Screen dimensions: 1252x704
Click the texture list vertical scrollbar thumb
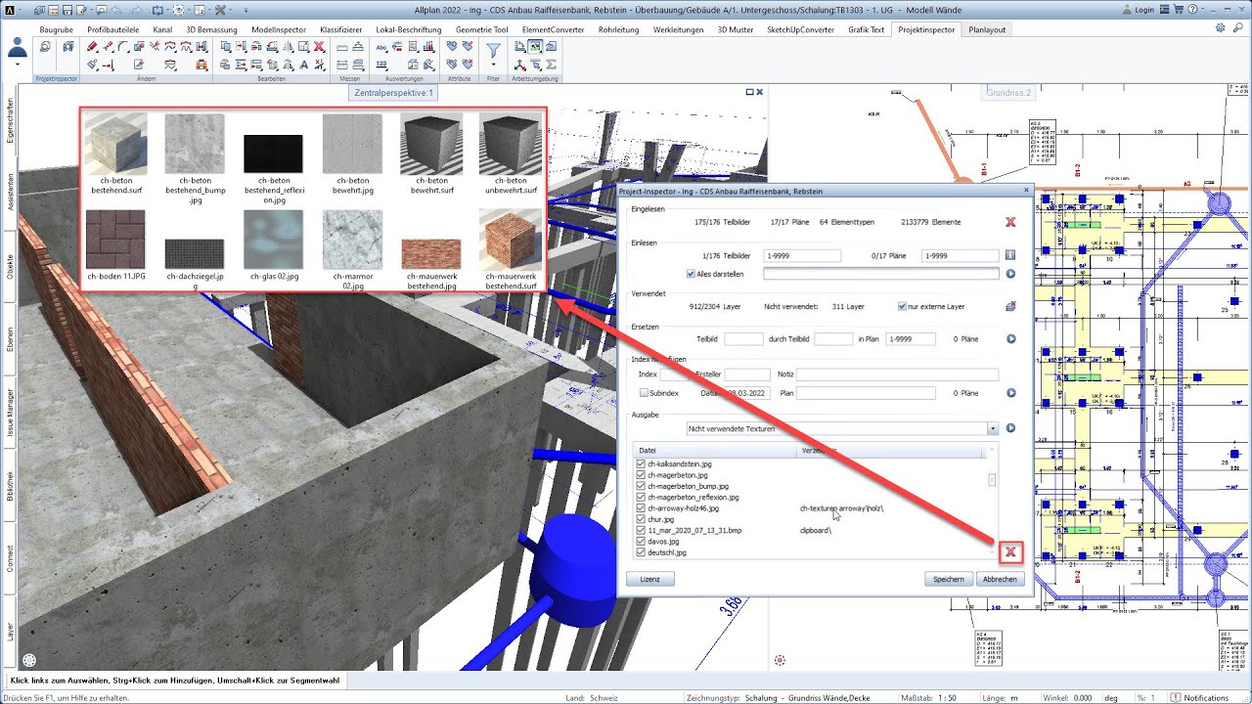[992, 480]
